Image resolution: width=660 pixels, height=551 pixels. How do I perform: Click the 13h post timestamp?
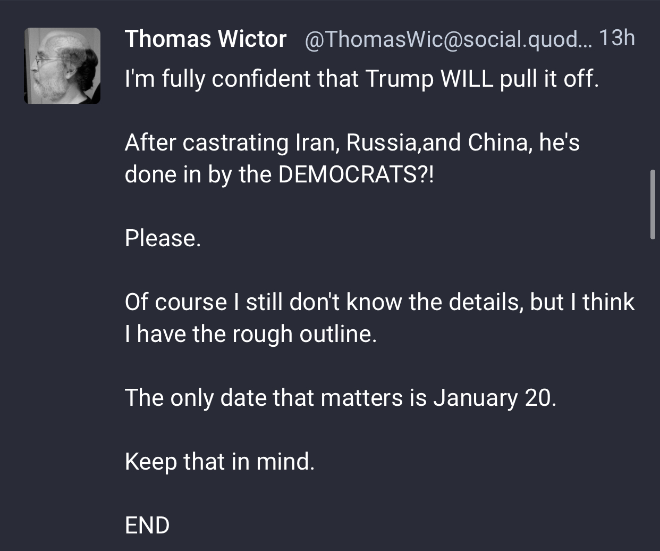(x=616, y=38)
